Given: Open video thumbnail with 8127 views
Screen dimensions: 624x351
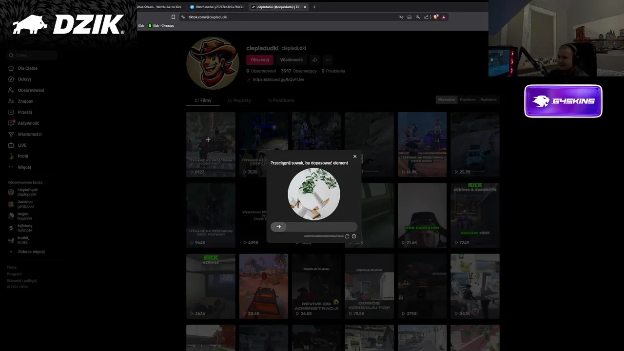Looking at the screenshot, I should click(x=211, y=144).
